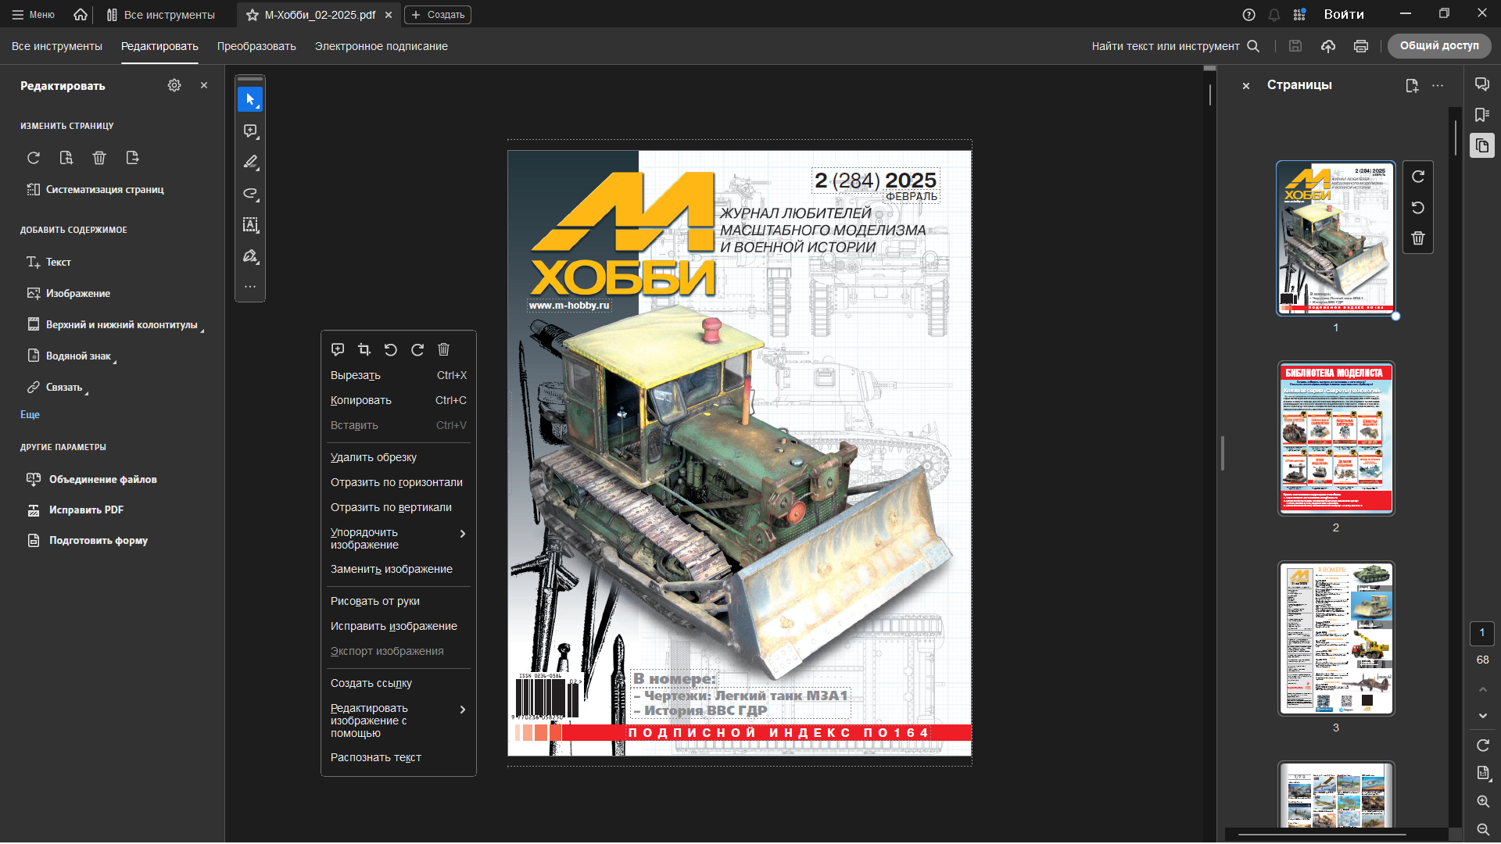Click the freehand lasso draw tool

(x=250, y=194)
